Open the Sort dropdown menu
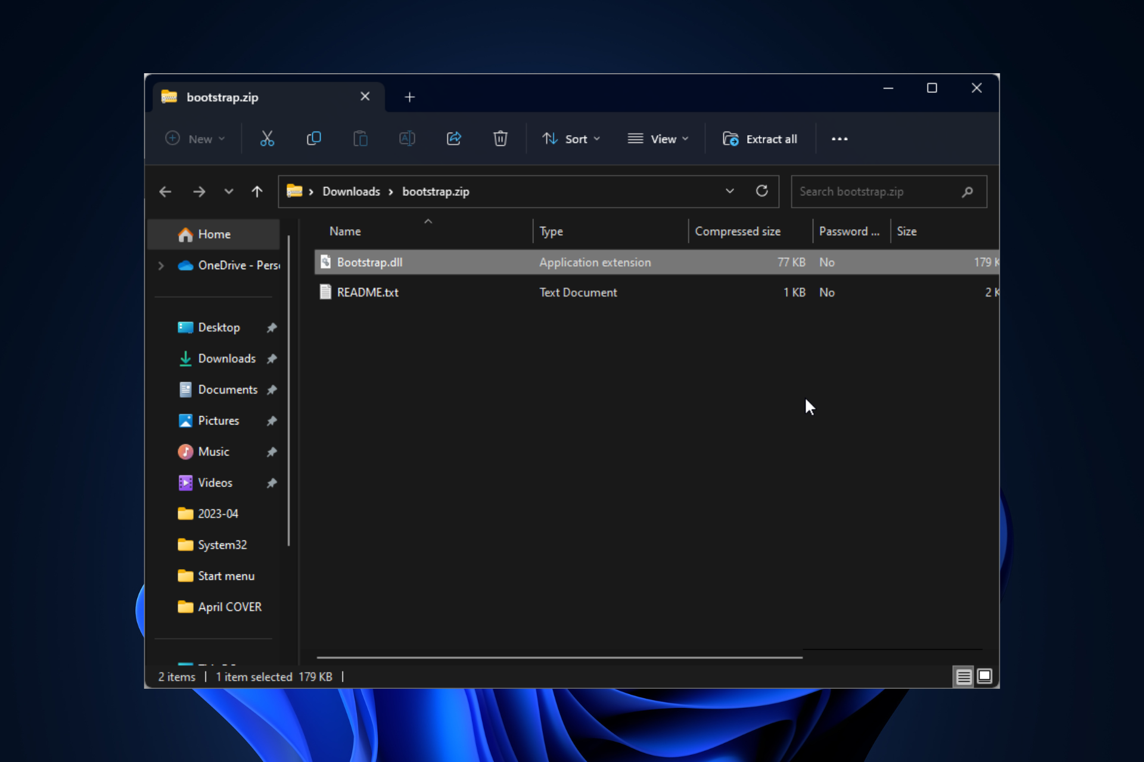 [571, 139]
